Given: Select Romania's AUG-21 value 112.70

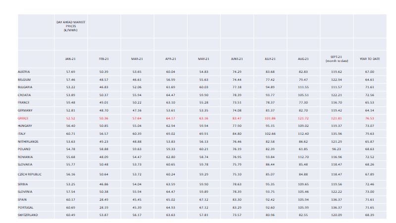Looking at the screenshot, I should 303,157.
